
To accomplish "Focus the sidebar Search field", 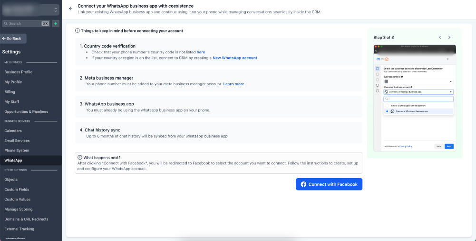I will pyautogui.click(x=26, y=23).
